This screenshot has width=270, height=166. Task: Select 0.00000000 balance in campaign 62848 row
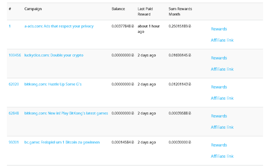123,113
